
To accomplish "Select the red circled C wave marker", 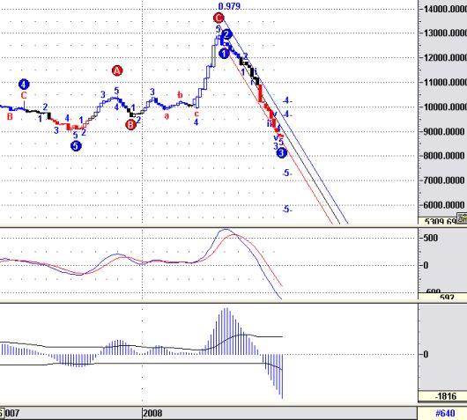I will (219, 18).
